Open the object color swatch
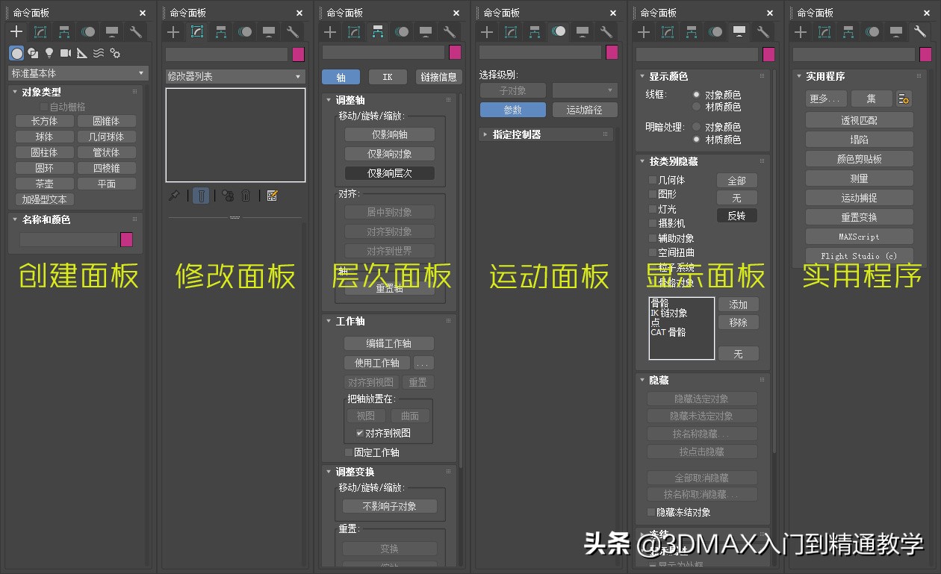The image size is (941, 574). coord(128,238)
